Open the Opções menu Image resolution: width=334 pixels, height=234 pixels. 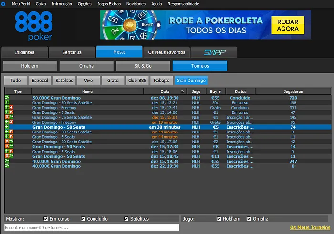(x=84, y=4)
